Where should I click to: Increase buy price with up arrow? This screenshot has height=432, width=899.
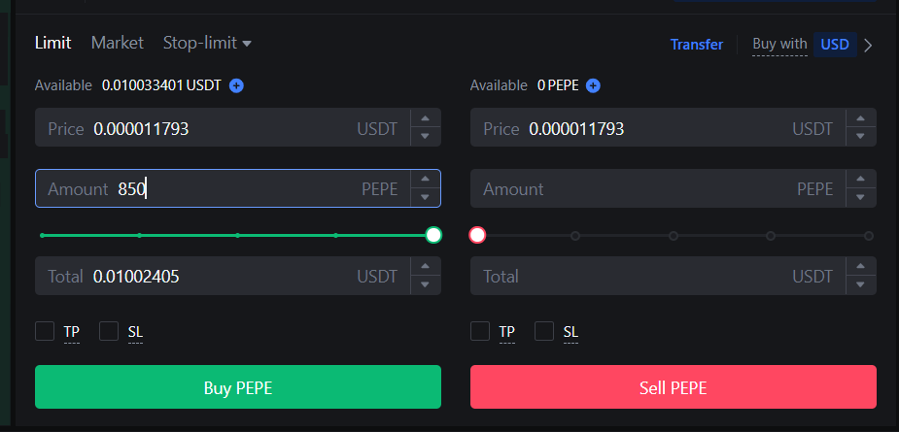pyautogui.click(x=425, y=119)
